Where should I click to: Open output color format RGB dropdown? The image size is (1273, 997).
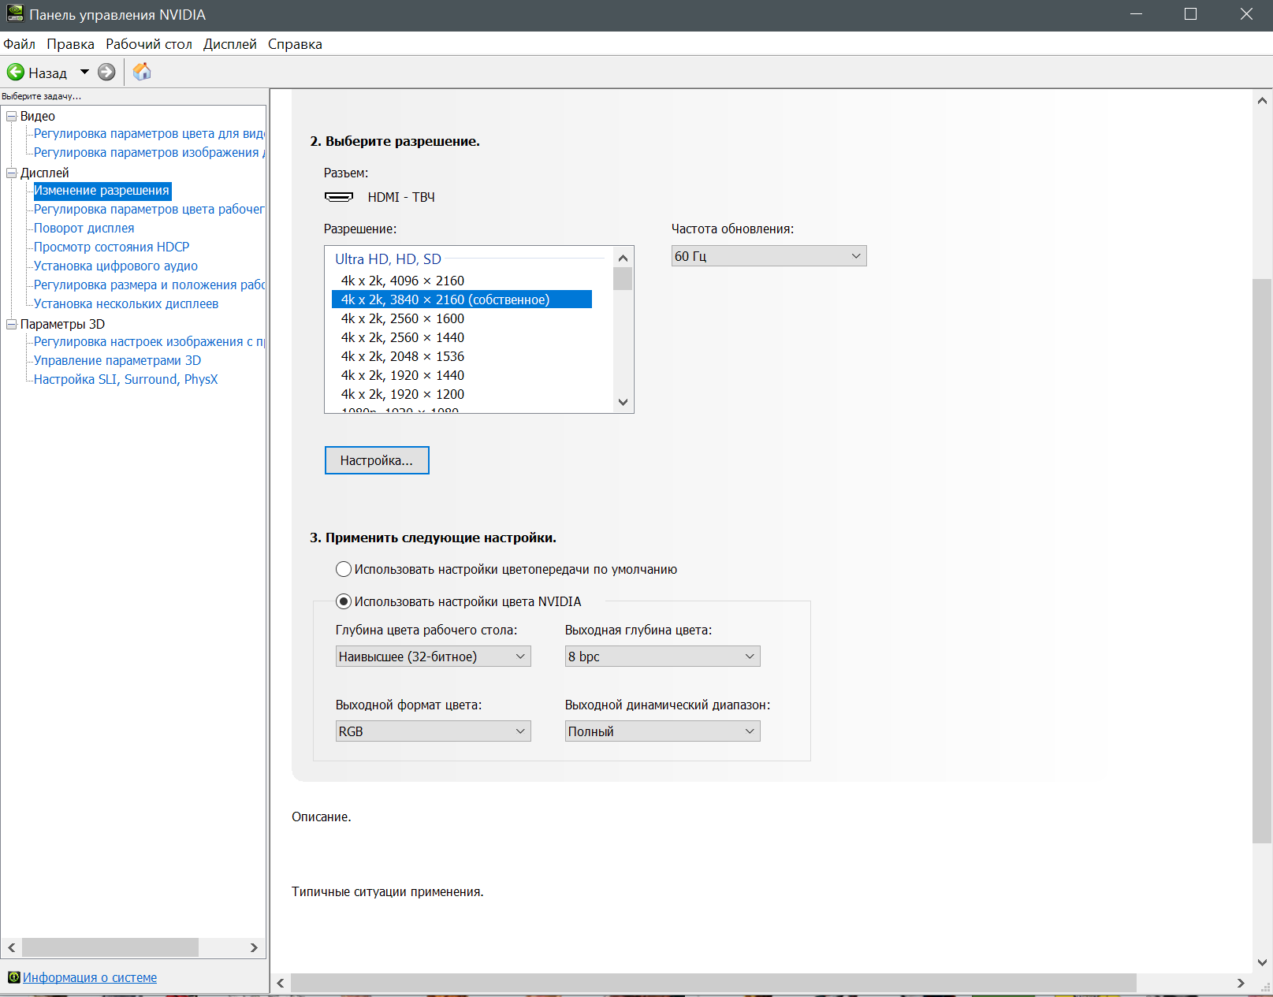[433, 731]
